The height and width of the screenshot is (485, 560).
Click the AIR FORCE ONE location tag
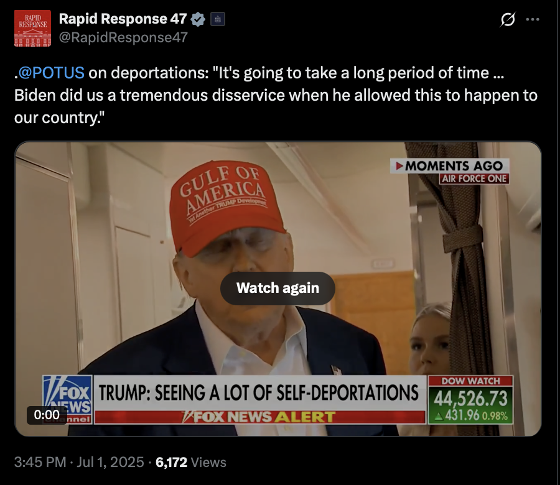point(474,179)
